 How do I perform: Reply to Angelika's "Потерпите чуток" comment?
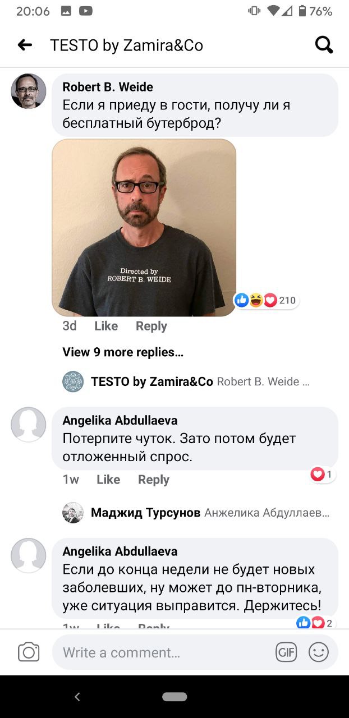pos(154,480)
